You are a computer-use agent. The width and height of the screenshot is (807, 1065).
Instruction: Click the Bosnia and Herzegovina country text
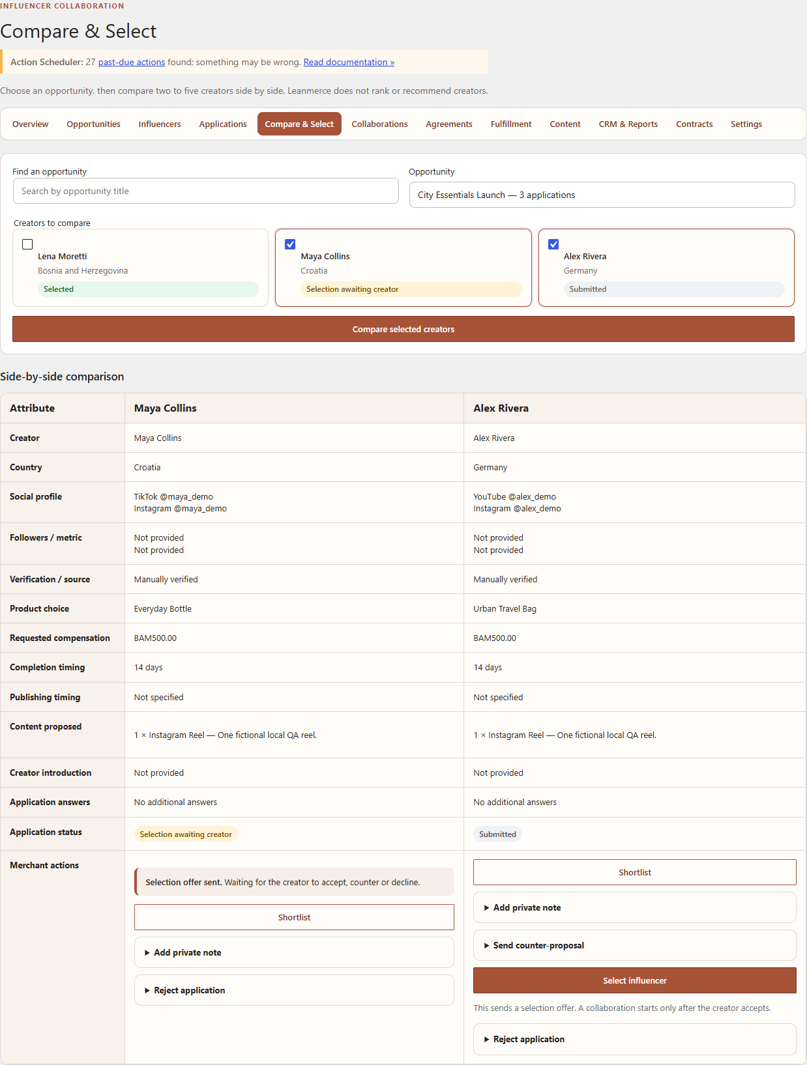tap(83, 271)
